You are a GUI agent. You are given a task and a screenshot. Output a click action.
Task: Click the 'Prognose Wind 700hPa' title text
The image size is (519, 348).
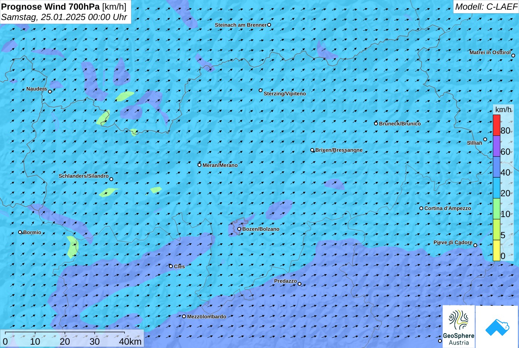51,7
